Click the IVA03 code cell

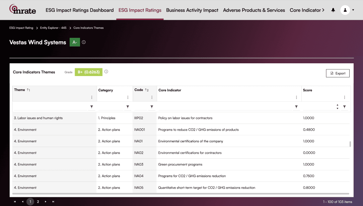139,164
